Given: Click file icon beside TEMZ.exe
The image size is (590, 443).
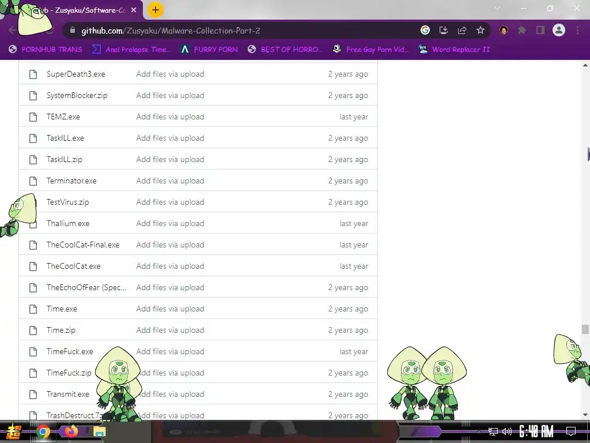Looking at the screenshot, I should [33, 117].
